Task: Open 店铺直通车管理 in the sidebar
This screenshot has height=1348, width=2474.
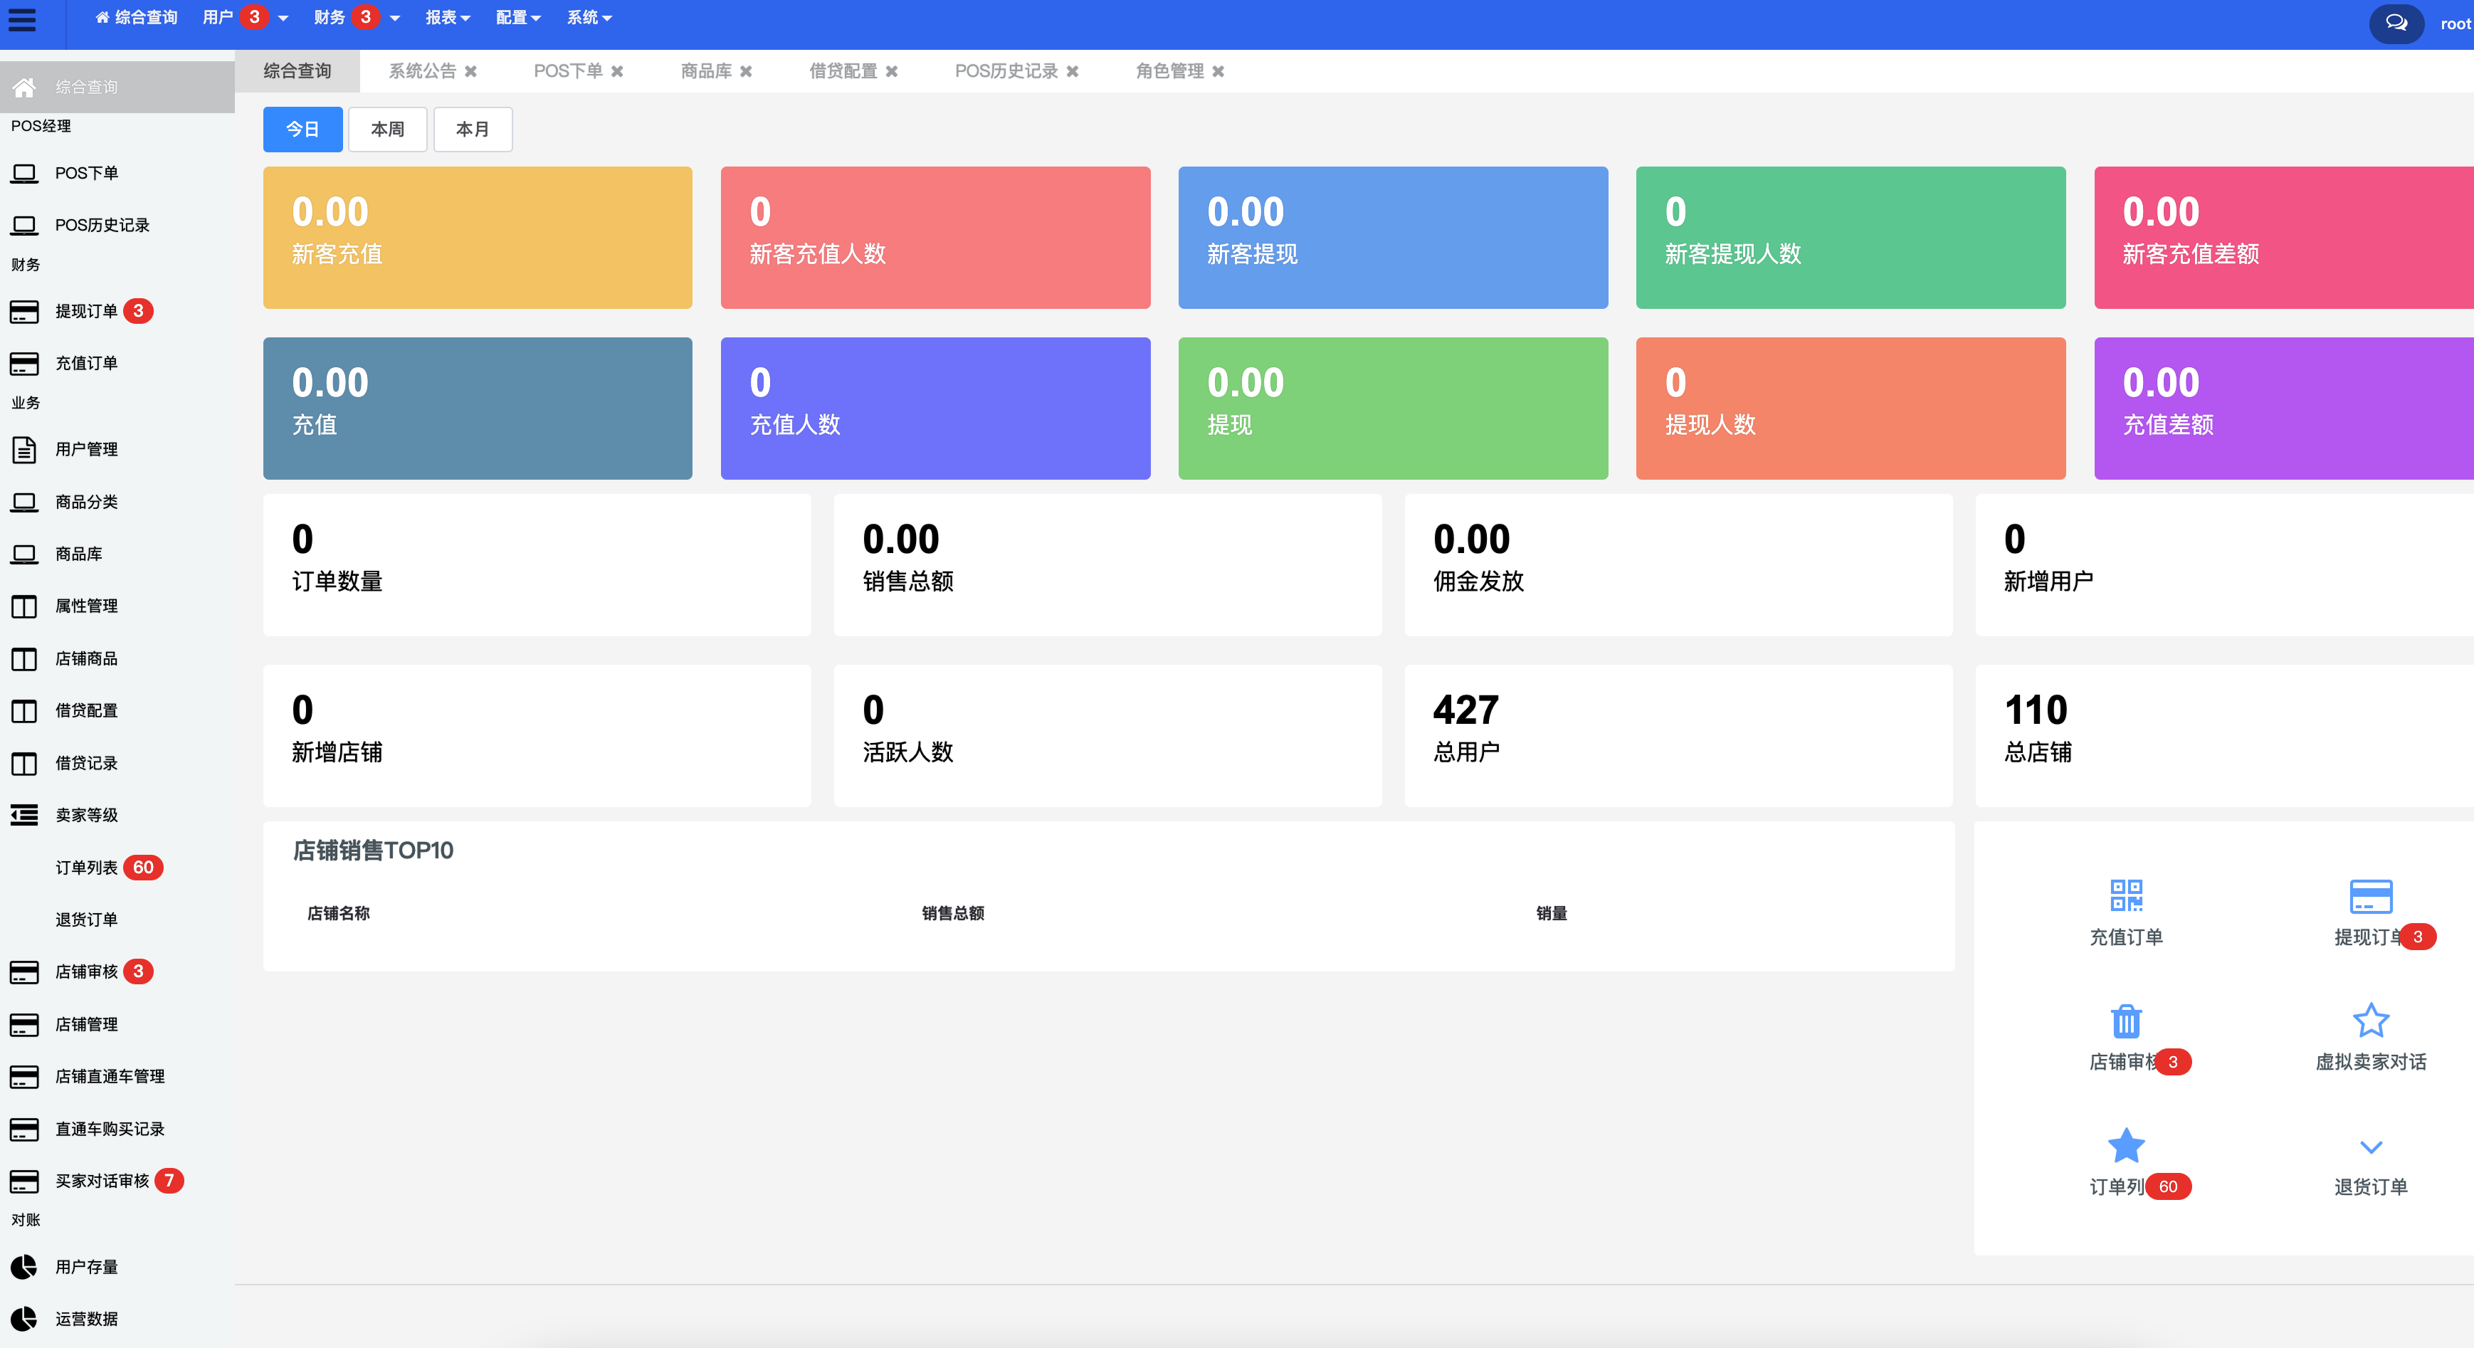Action: point(110,1076)
